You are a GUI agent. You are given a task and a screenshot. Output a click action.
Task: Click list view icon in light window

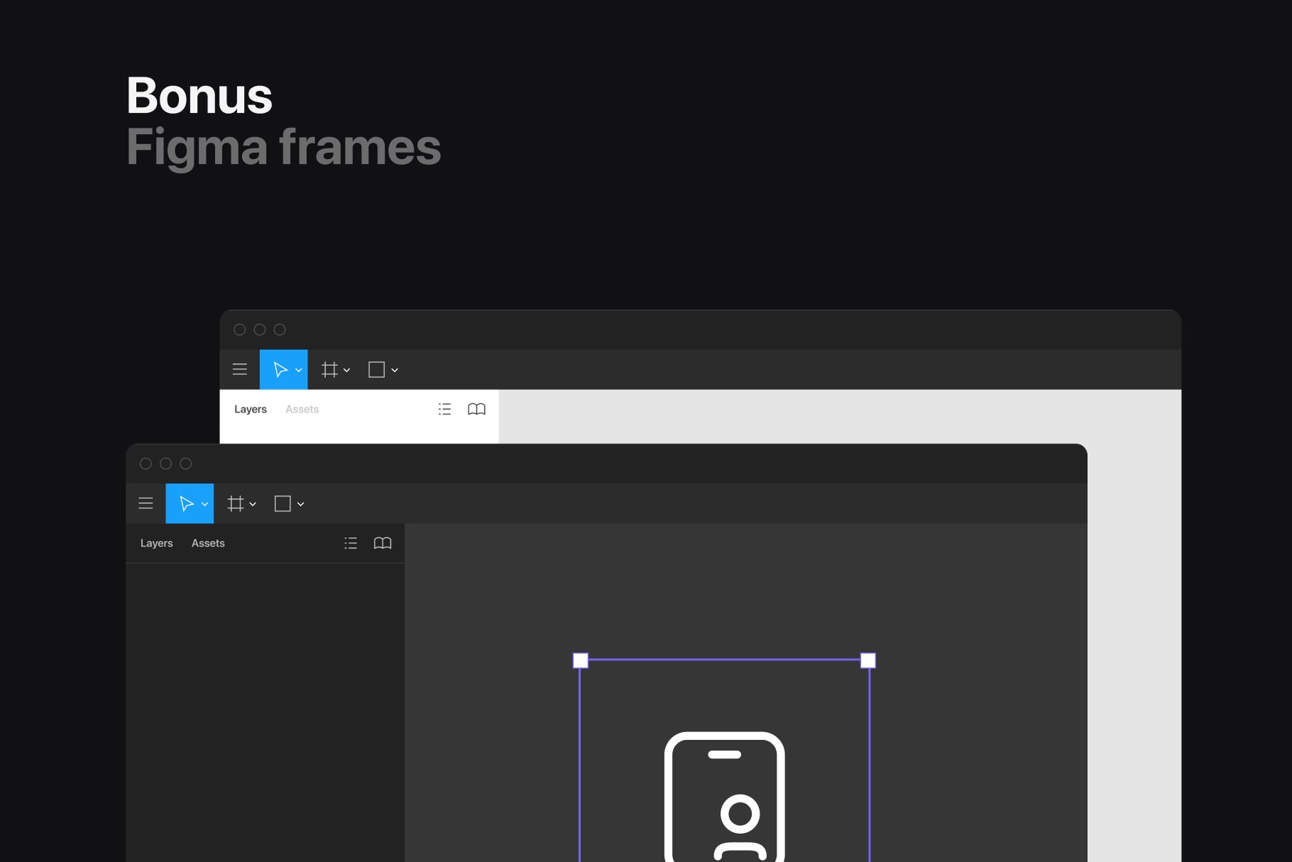pos(444,409)
